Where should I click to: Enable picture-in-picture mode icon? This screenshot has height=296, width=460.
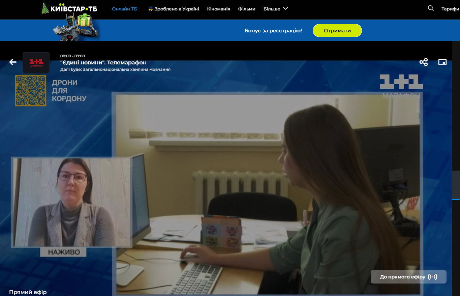tap(442, 62)
